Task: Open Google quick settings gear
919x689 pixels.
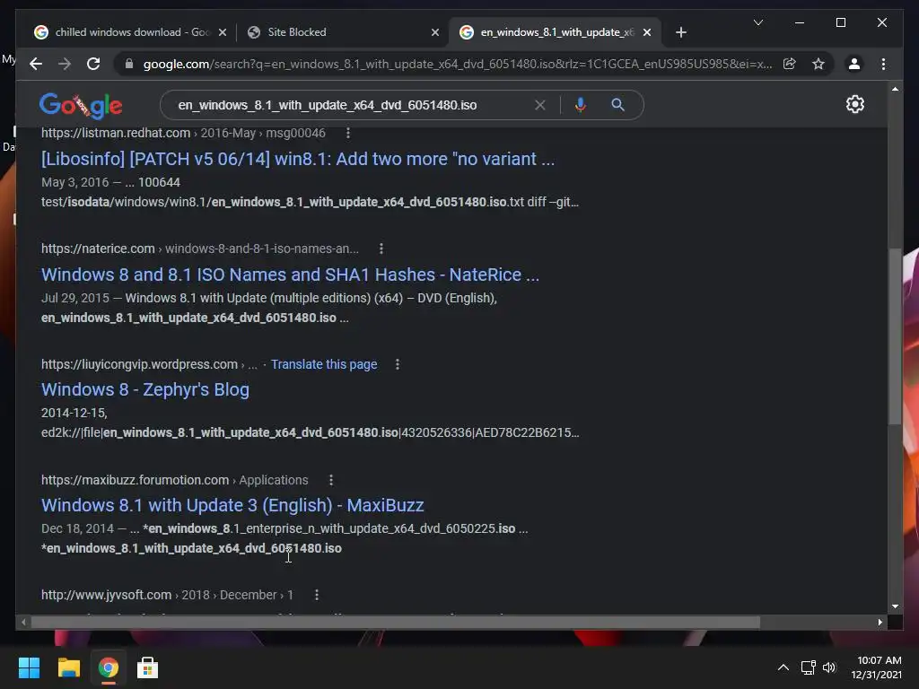Action: pyautogui.click(x=855, y=104)
